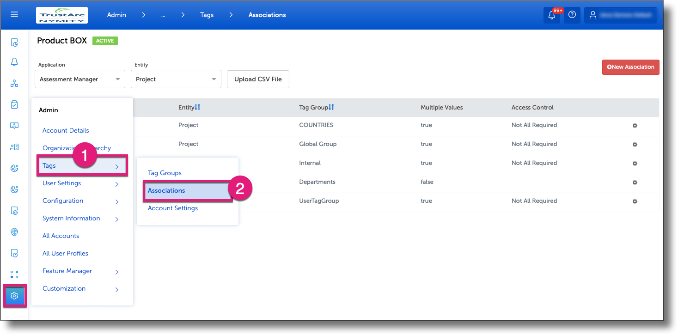Image resolution: width=678 pixels, height=335 pixels.
Task: Go to Admin in breadcrumb
Action: (x=116, y=15)
